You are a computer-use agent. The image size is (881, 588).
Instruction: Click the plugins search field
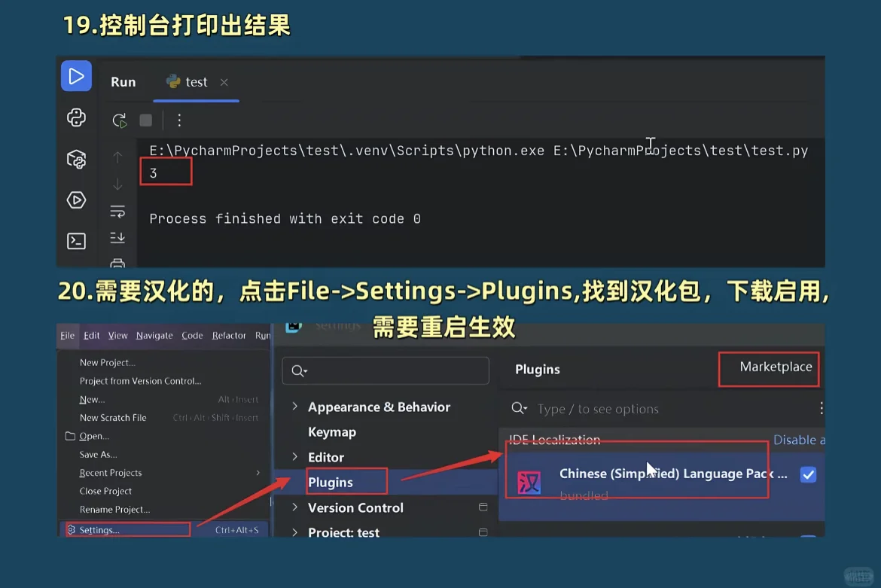[663, 409]
